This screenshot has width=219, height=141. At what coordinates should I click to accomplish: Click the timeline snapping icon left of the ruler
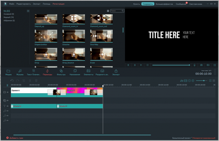pyautogui.click(x=7, y=85)
